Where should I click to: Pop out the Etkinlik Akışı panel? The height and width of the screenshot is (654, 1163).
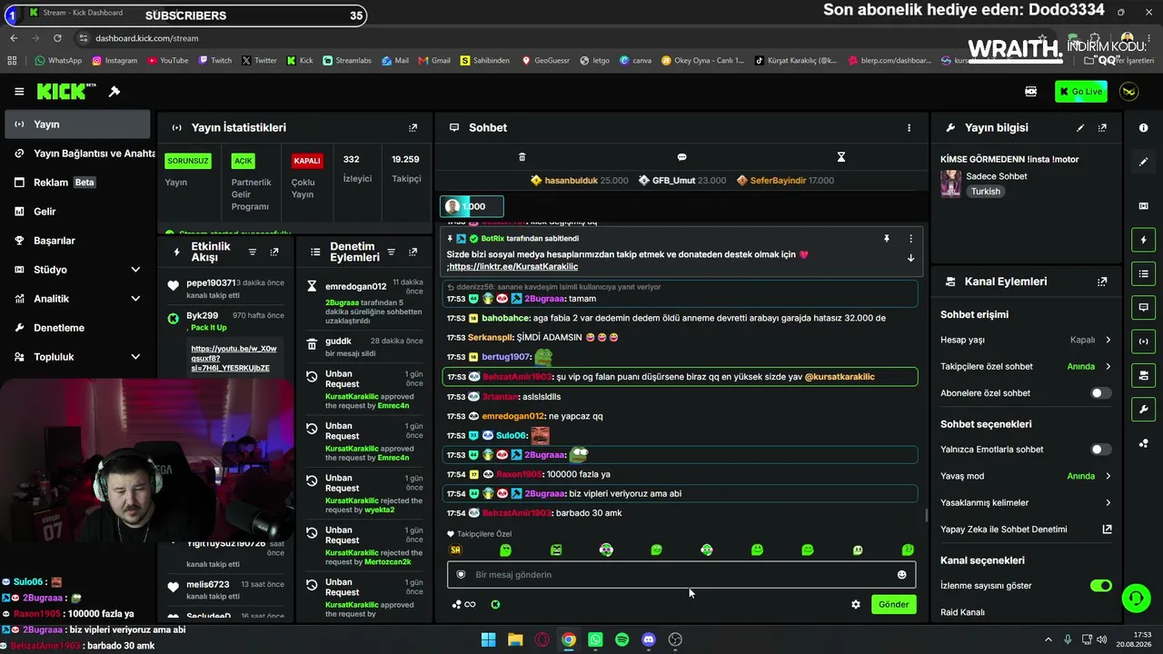(x=274, y=252)
